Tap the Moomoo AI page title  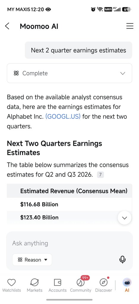(x=39, y=26)
